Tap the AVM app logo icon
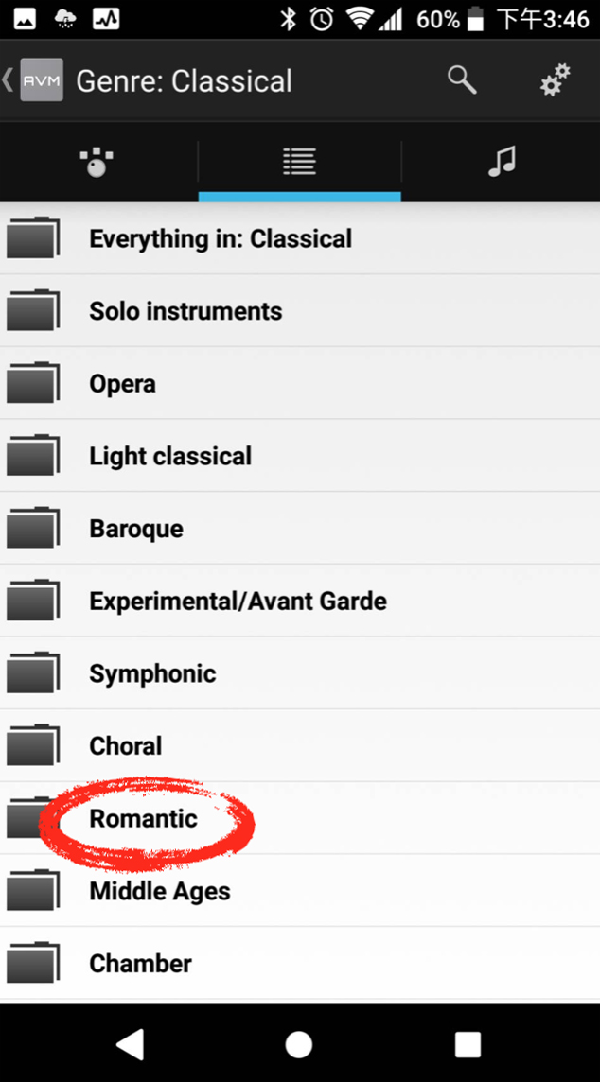600x1082 pixels. (x=42, y=80)
